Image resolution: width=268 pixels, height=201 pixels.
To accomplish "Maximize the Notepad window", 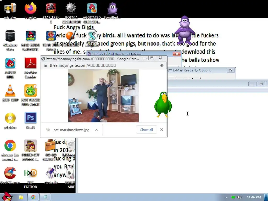I will [x=261, y=84].
